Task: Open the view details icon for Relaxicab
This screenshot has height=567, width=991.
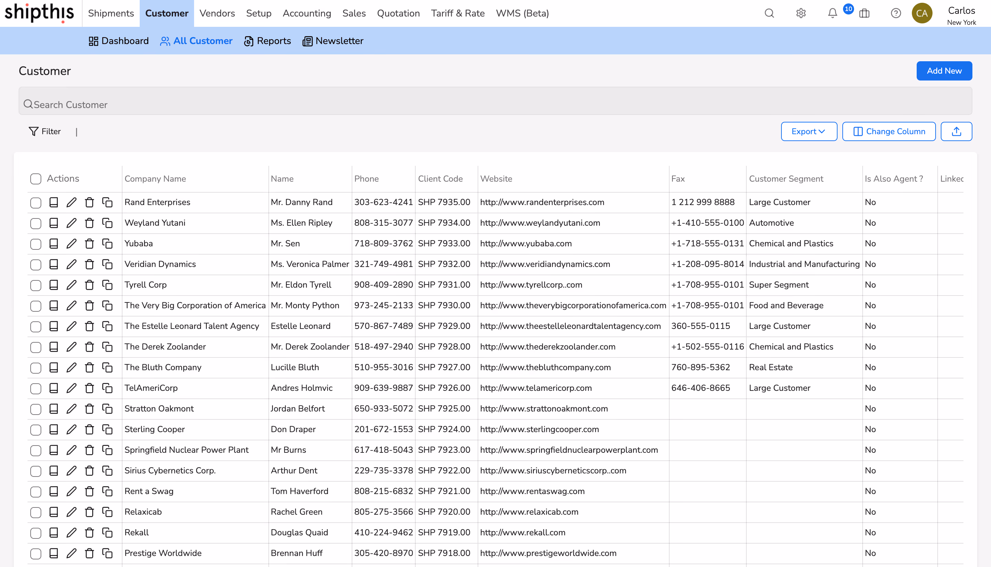Action: [x=54, y=512]
